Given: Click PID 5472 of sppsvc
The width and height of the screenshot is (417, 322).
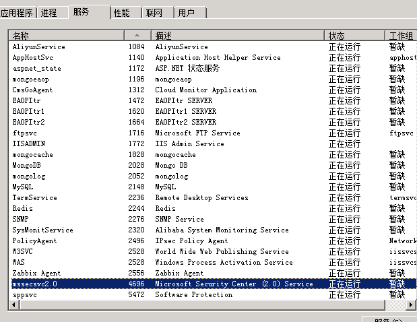Looking at the screenshot, I should 137,294.
